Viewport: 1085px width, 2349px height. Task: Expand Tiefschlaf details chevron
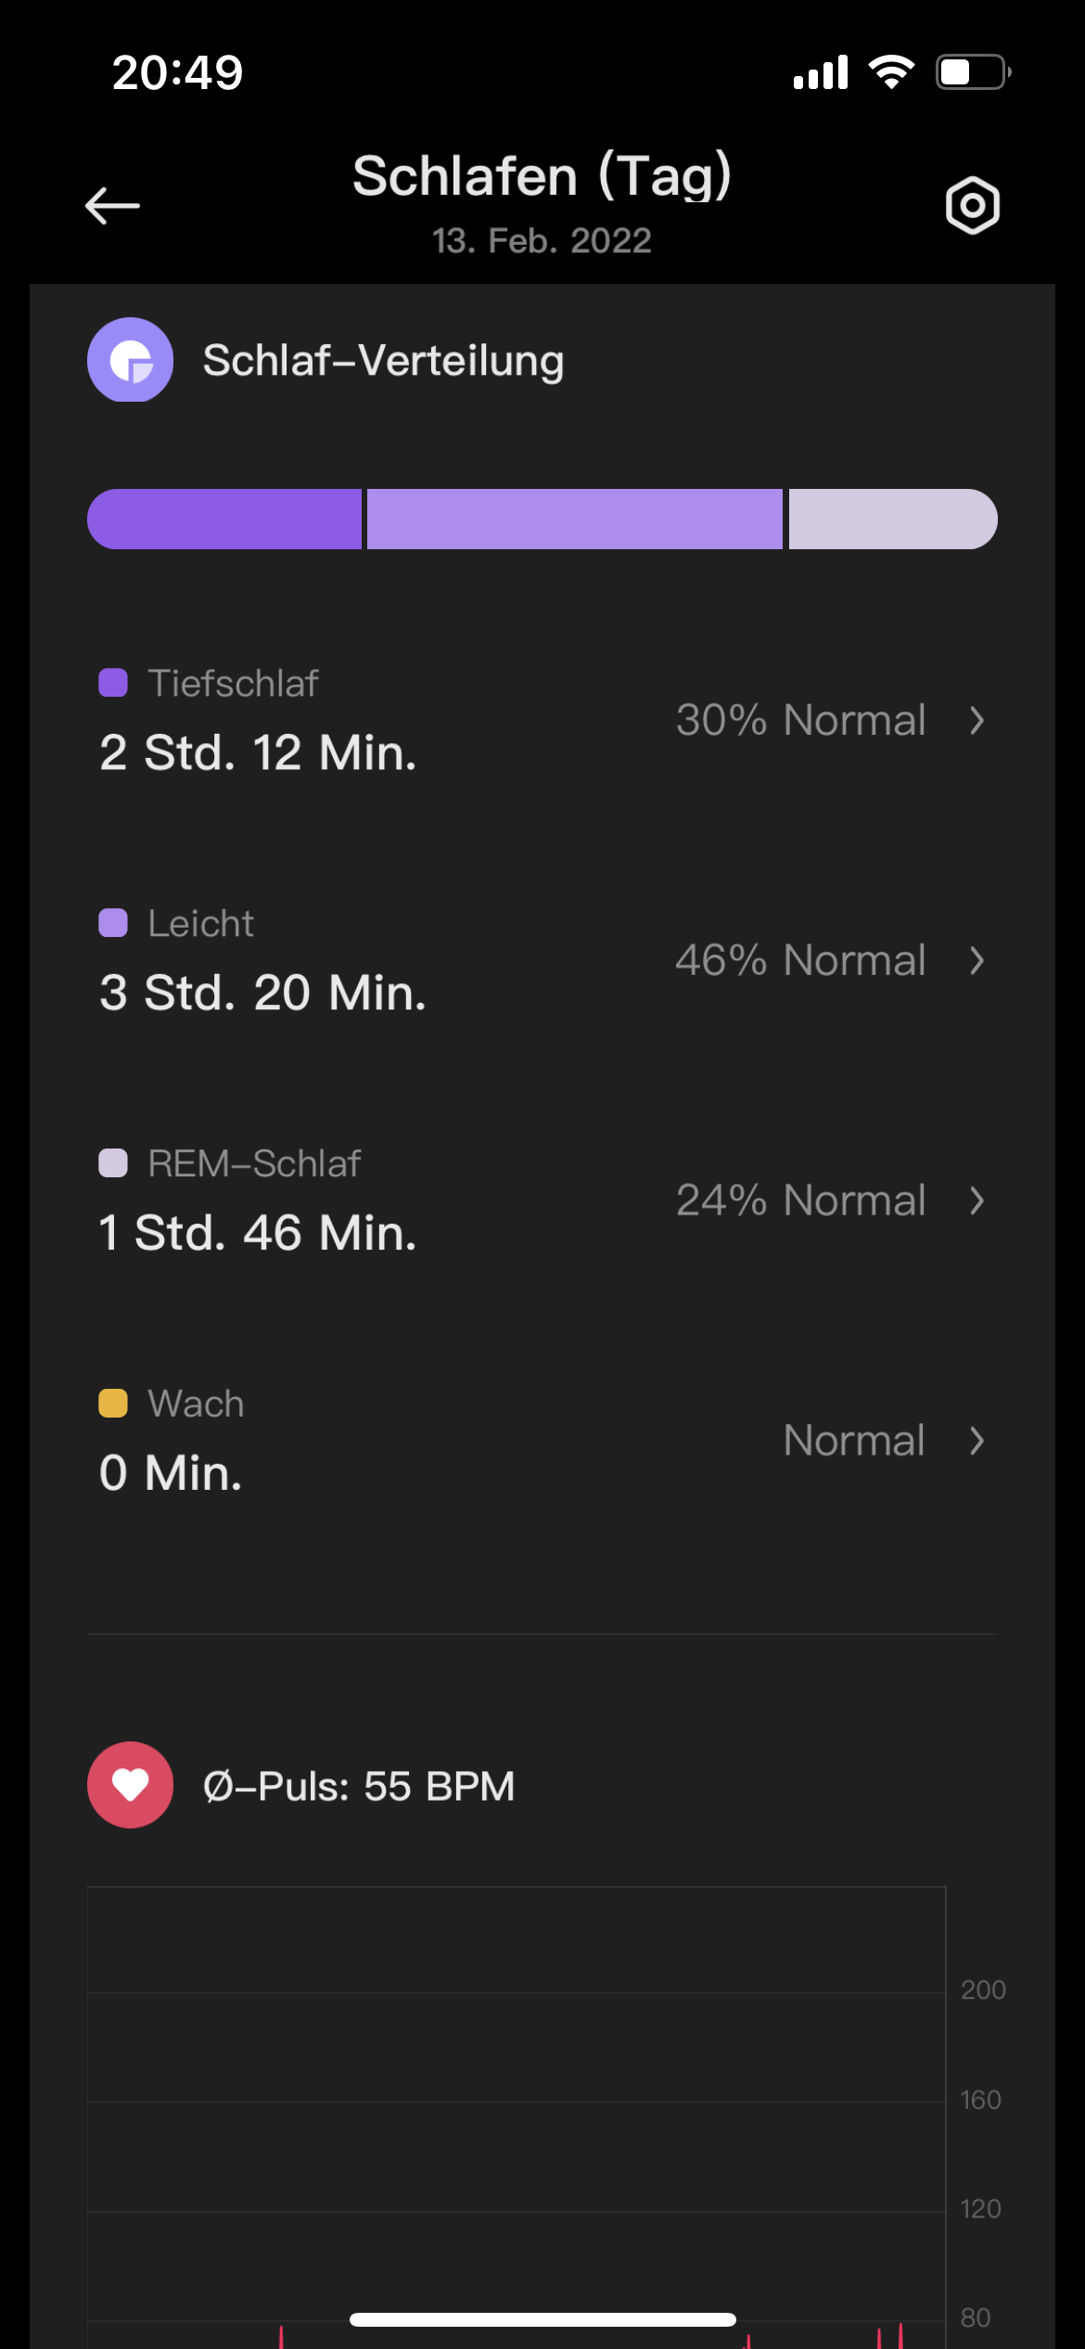(x=976, y=720)
